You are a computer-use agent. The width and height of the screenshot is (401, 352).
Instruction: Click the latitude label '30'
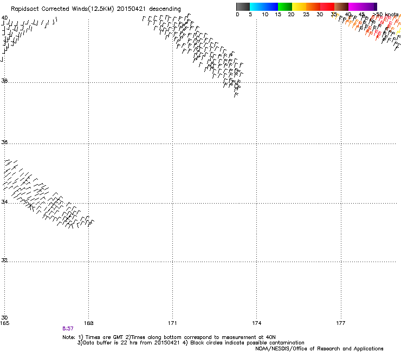click(4, 318)
